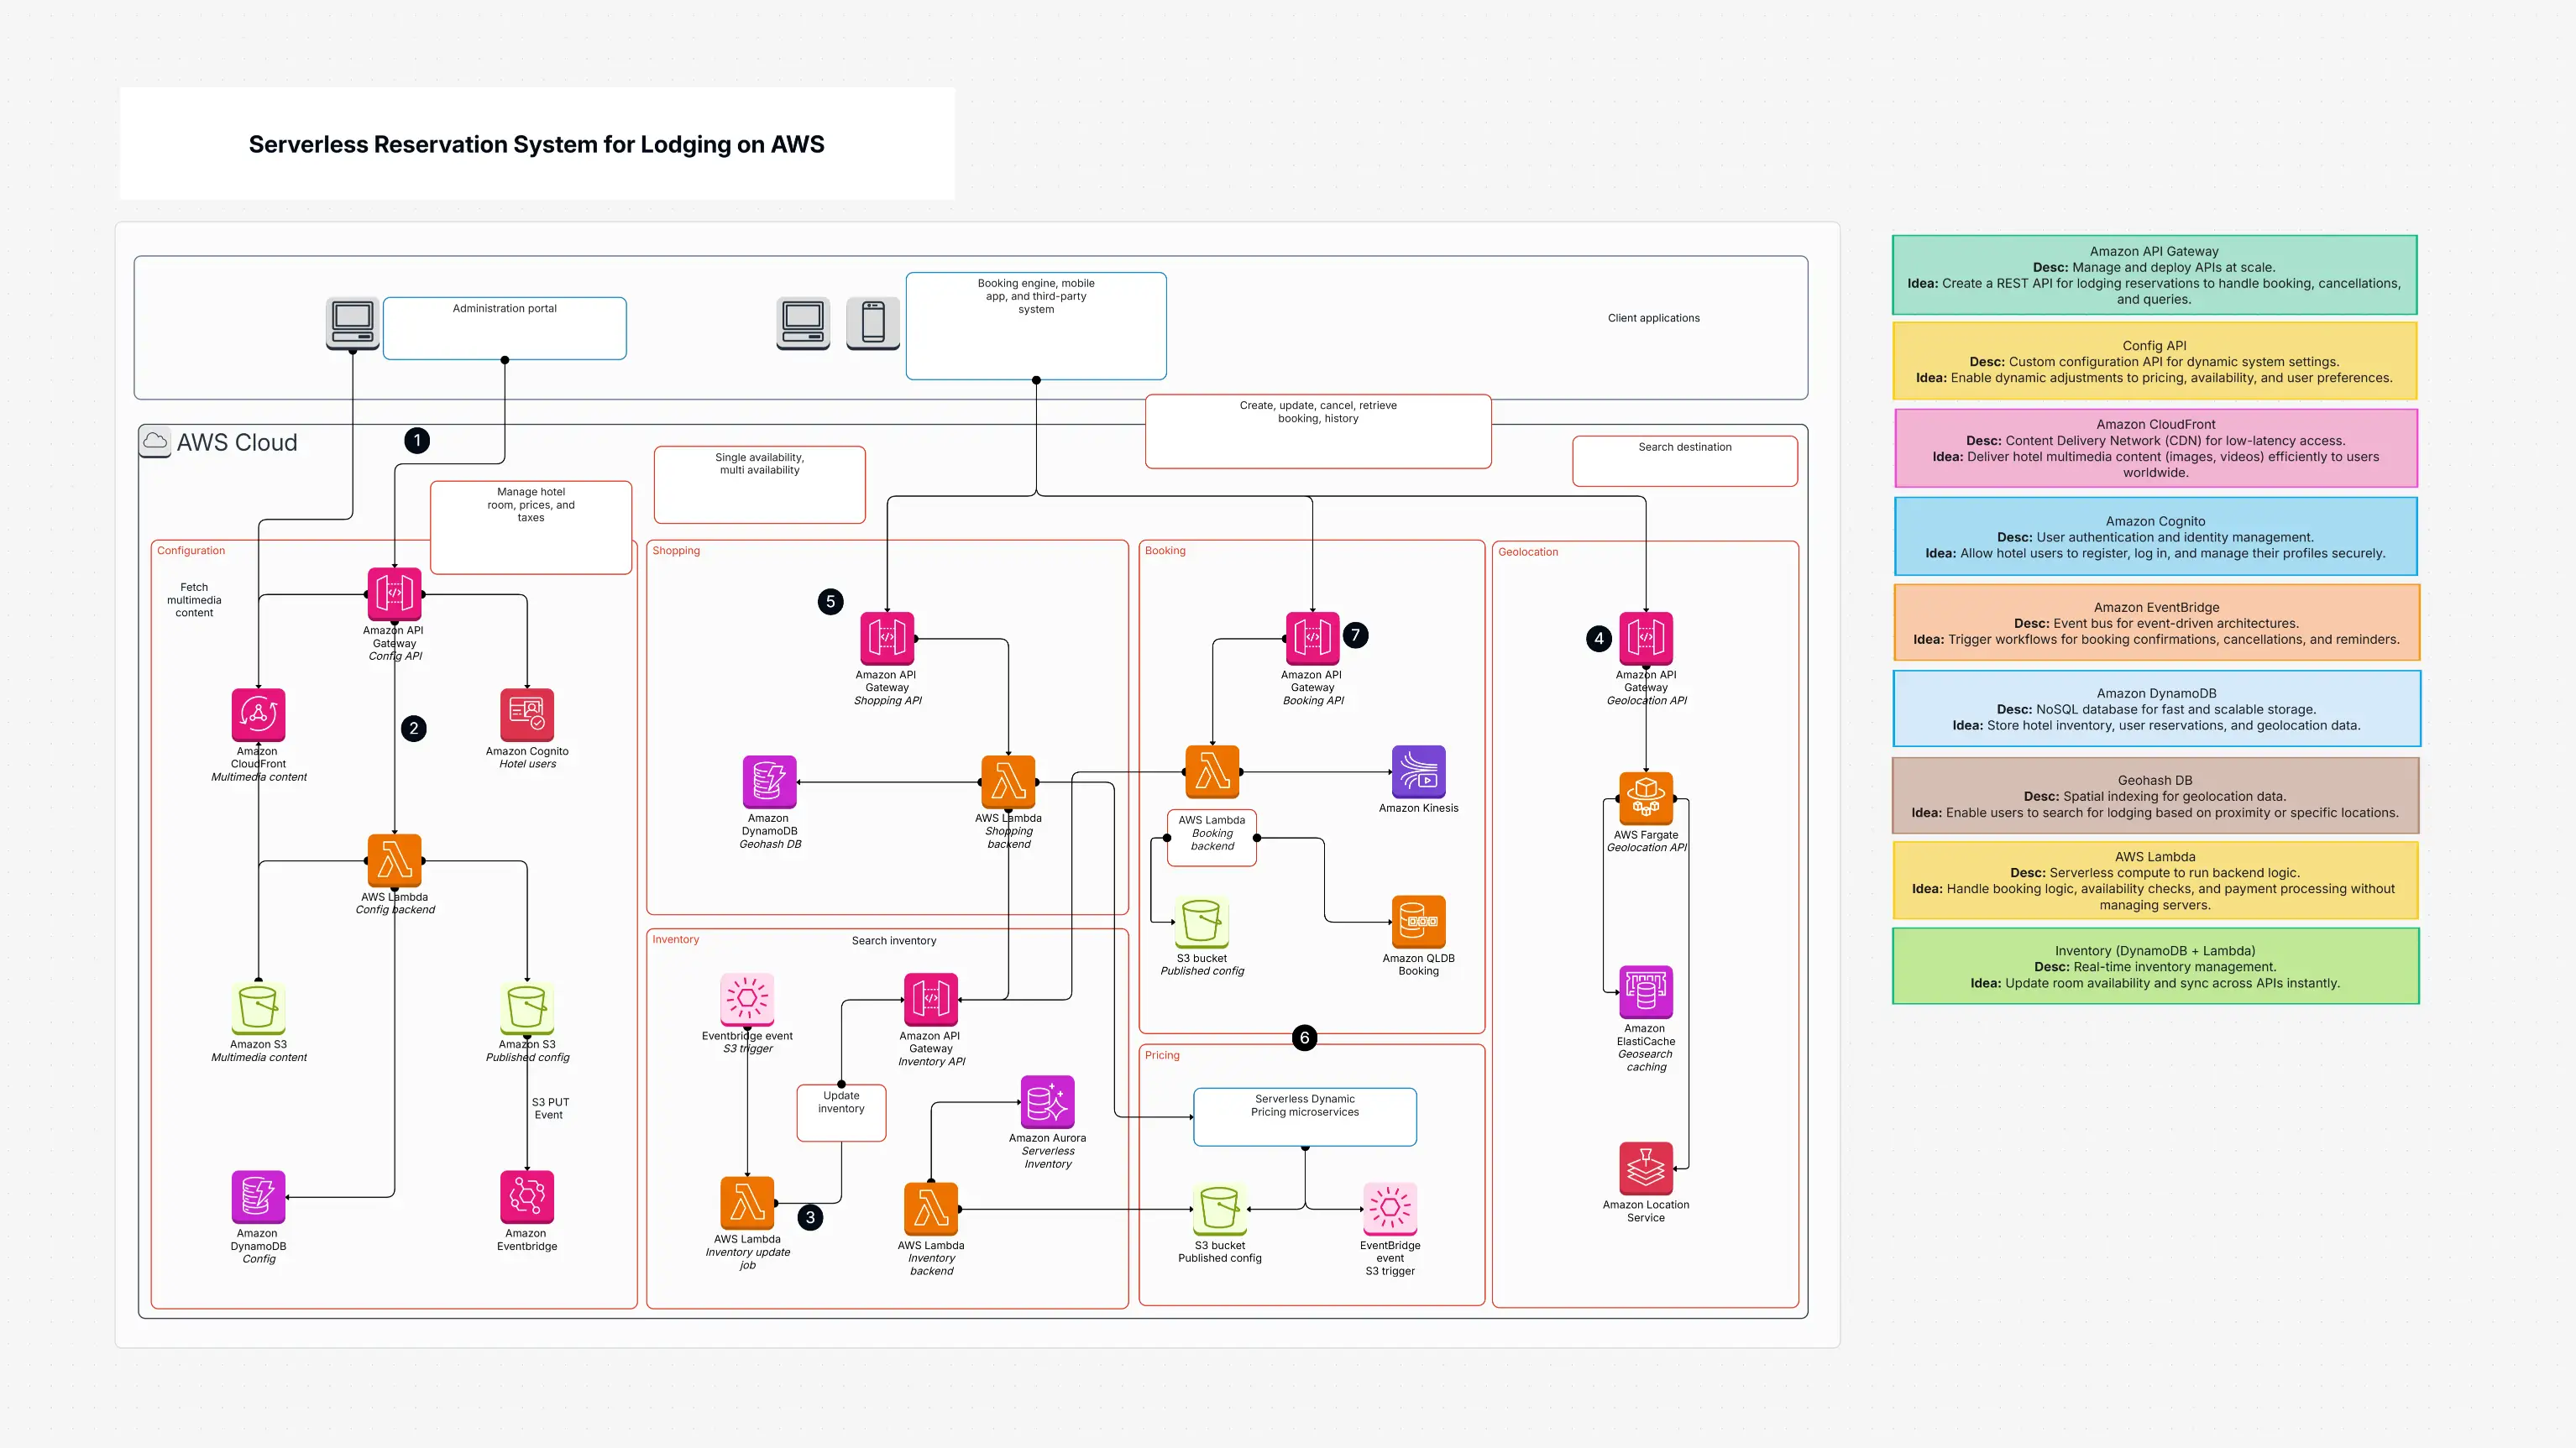The width and height of the screenshot is (2576, 1448).
Task: Click the Serverless Dynamic Pricing microservices box
Action: point(1304,1116)
